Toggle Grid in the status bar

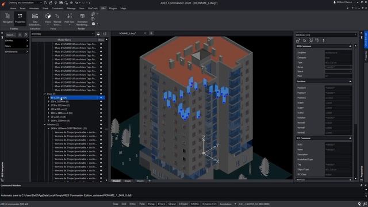(124, 204)
